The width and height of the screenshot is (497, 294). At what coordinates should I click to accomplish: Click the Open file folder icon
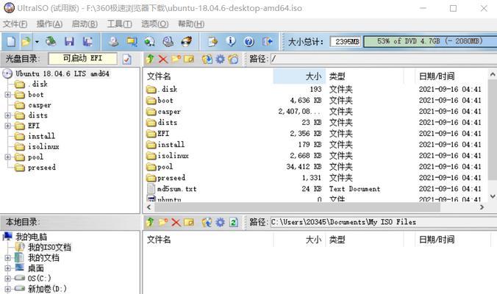coord(26,41)
